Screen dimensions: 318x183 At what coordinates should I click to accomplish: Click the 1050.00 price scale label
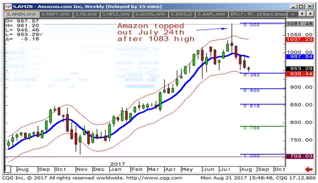coord(299,35)
